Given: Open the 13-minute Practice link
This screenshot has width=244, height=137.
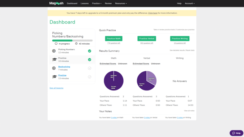Looking at the screenshot, I should click(x=62, y=75).
